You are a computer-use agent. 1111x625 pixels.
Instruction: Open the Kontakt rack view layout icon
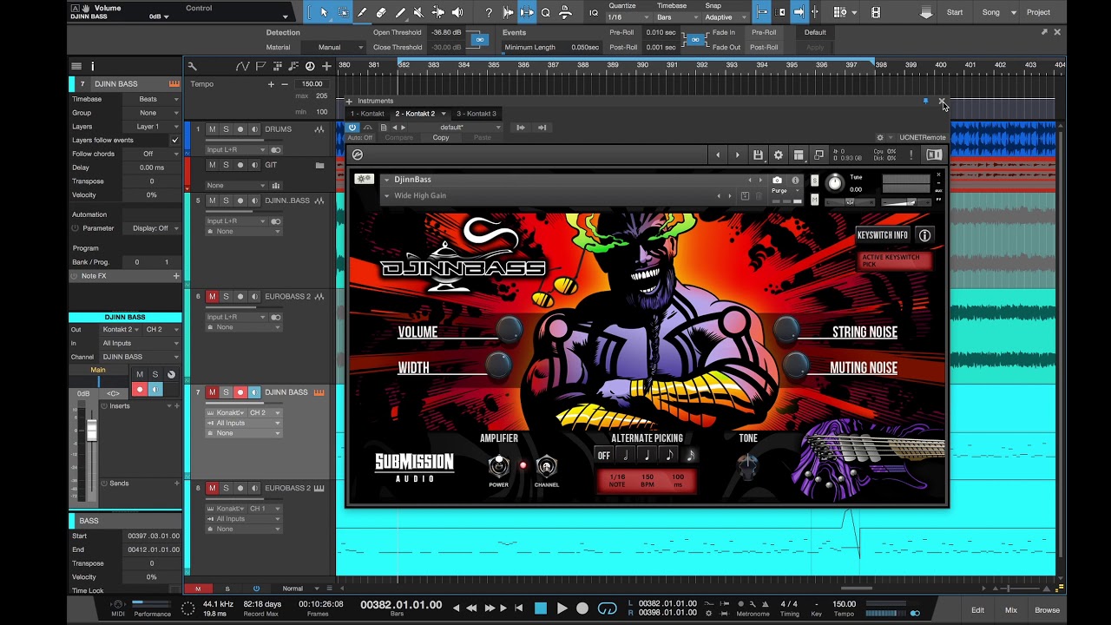point(799,155)
